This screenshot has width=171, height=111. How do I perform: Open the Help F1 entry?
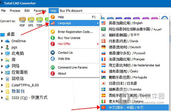tap(75, 17)
